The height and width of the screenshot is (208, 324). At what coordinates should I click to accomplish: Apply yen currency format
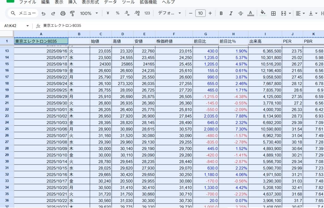(x=108, y=13)
